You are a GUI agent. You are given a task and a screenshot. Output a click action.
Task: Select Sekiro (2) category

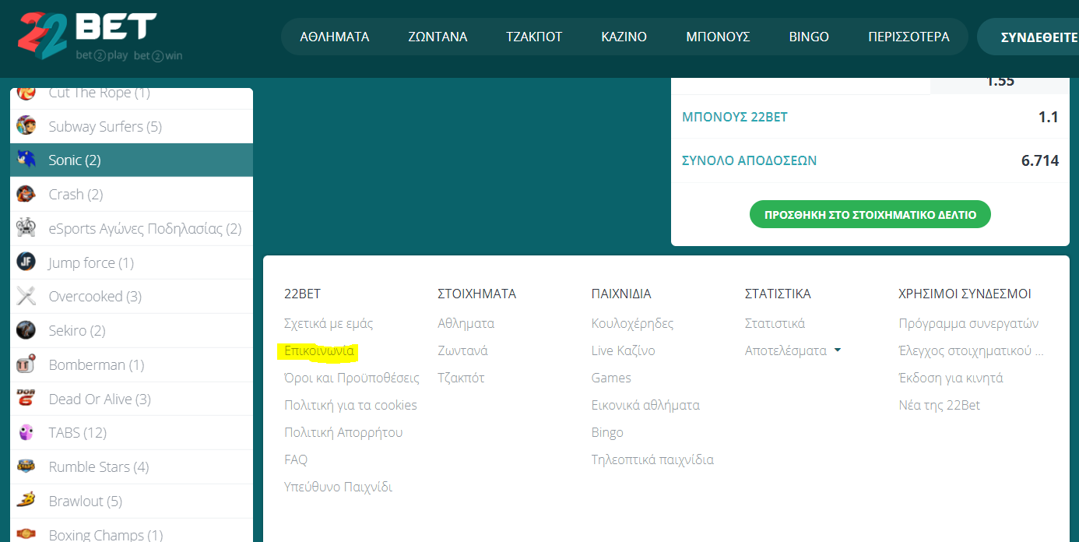click(132, 330)
